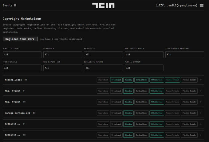
Task: Select the Abi, Avideh #1 creator name
Action: coord(13,91)
